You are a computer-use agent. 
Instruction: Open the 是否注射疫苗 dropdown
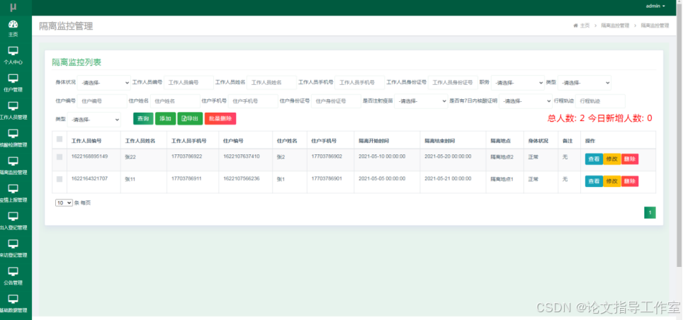click(421, 101)
